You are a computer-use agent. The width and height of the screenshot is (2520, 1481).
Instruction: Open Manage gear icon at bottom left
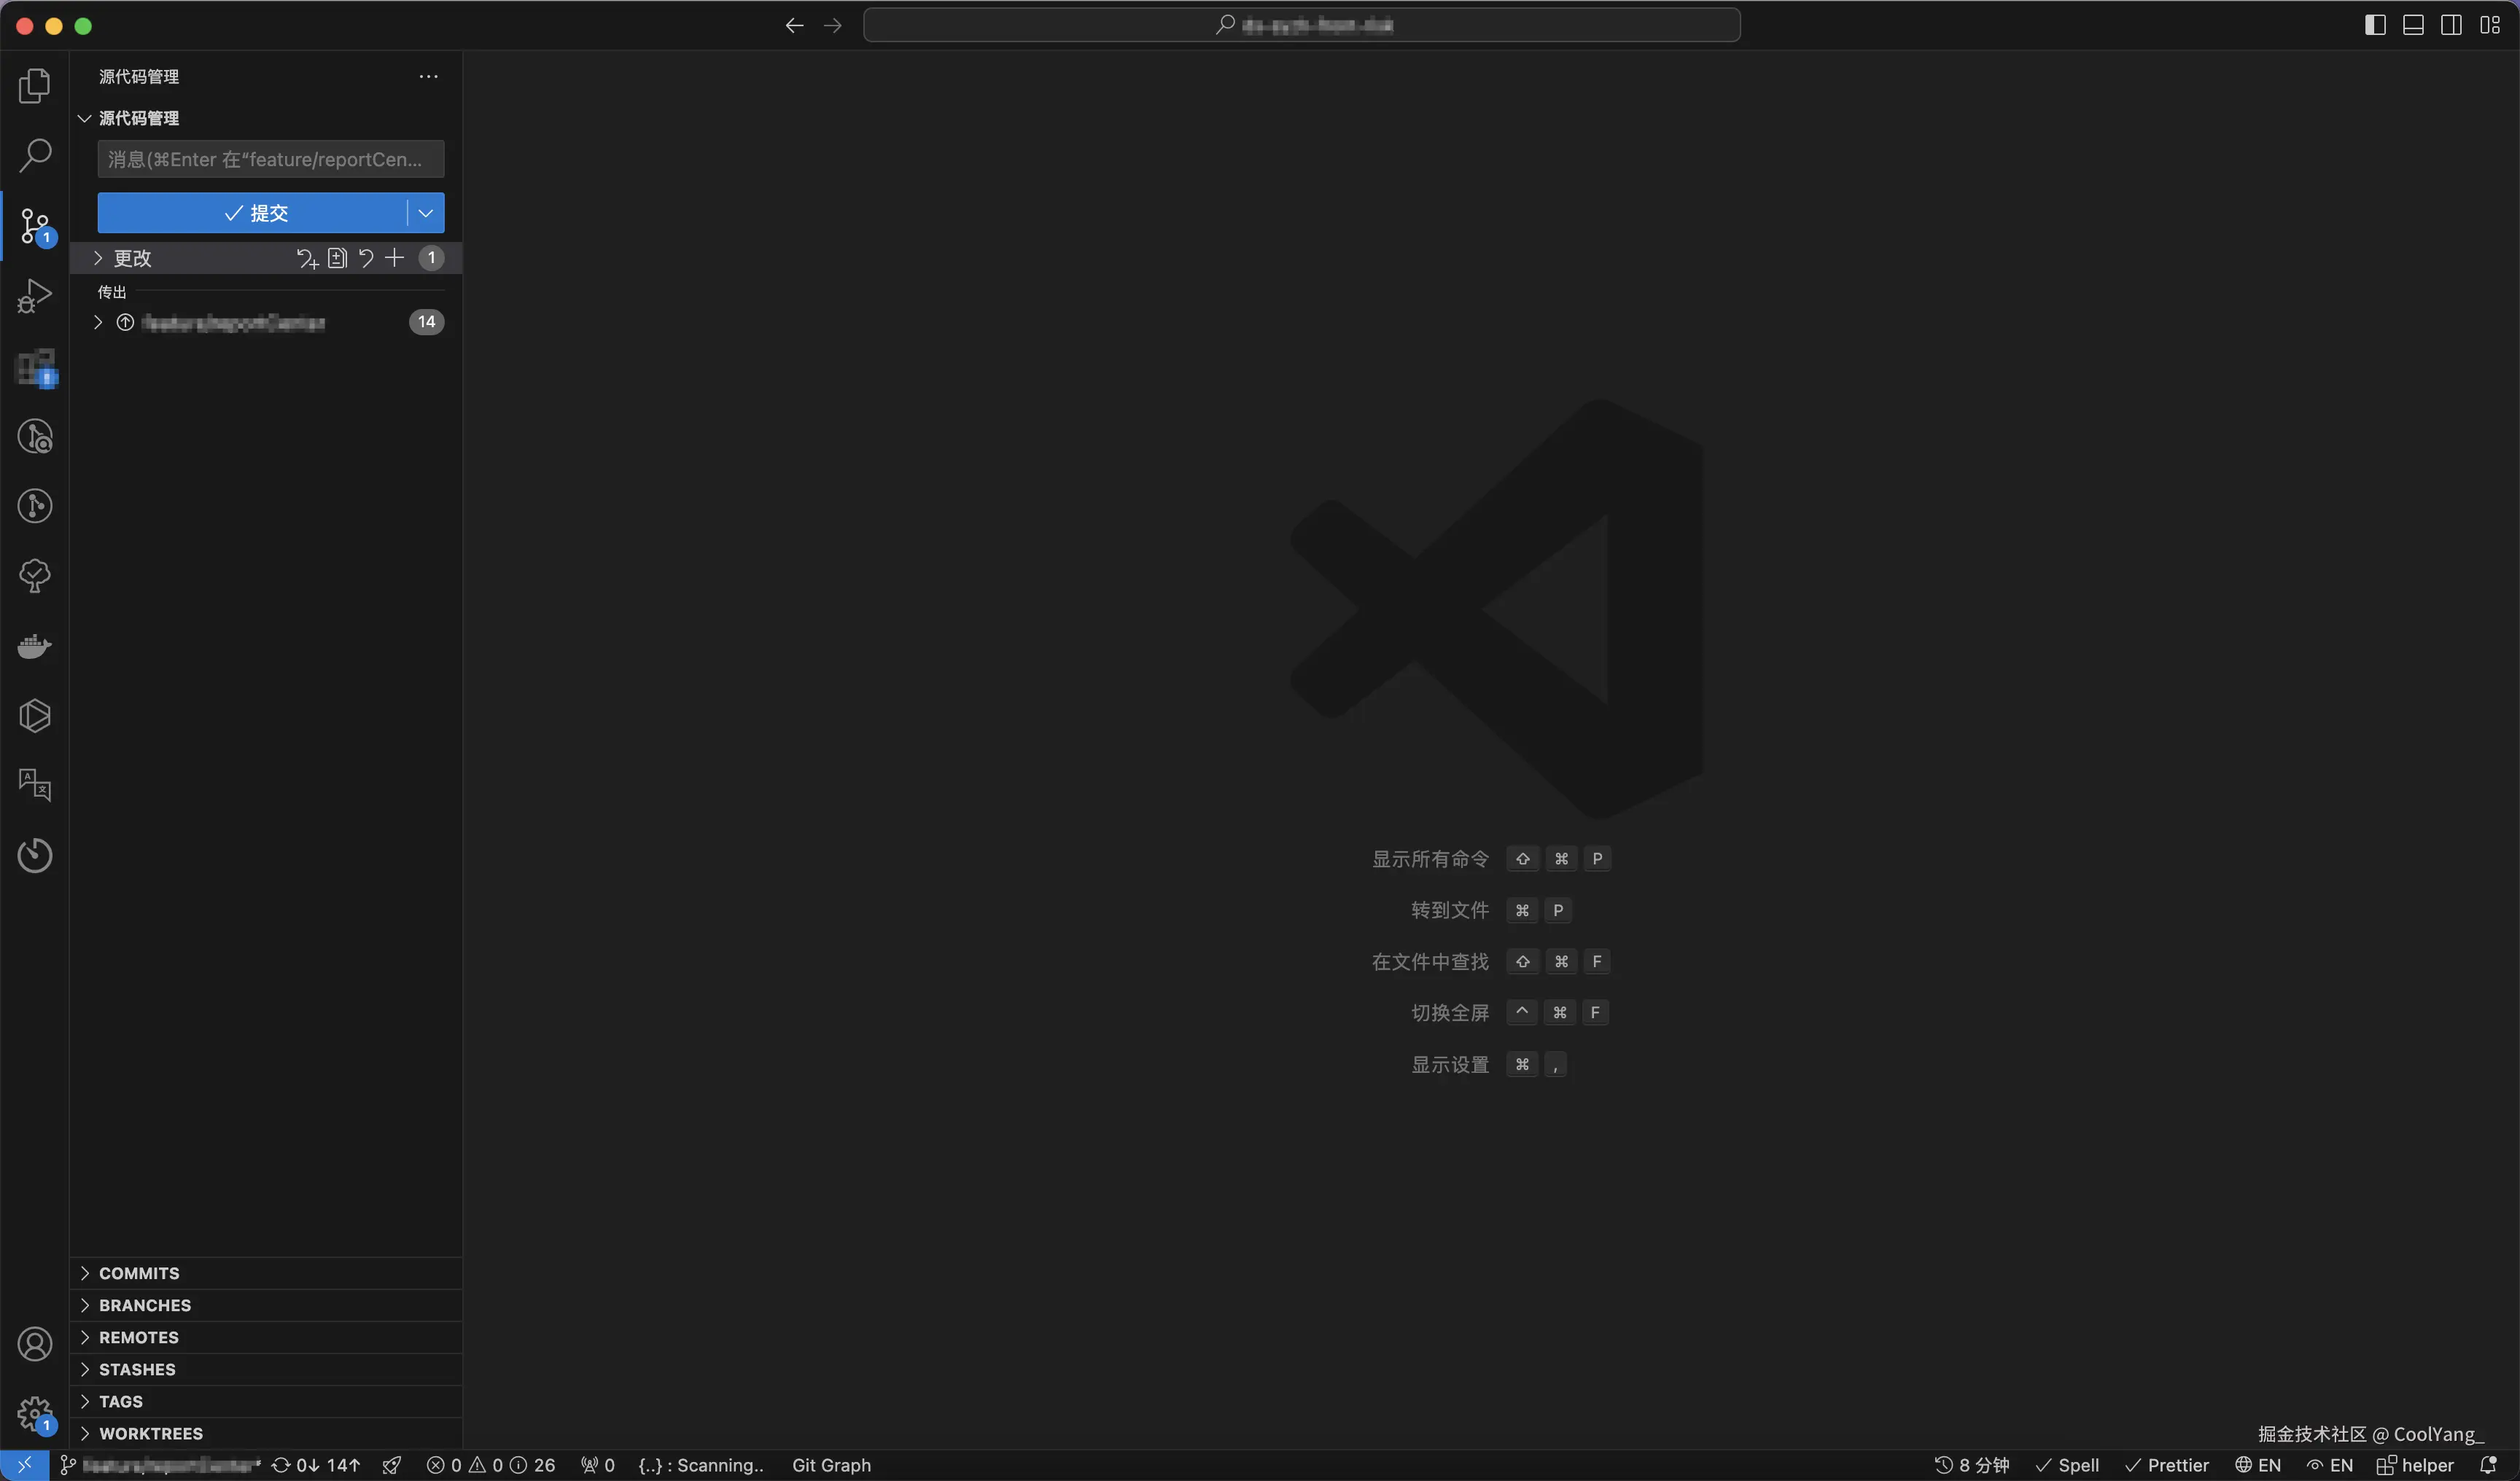[x=35, y=1414]
